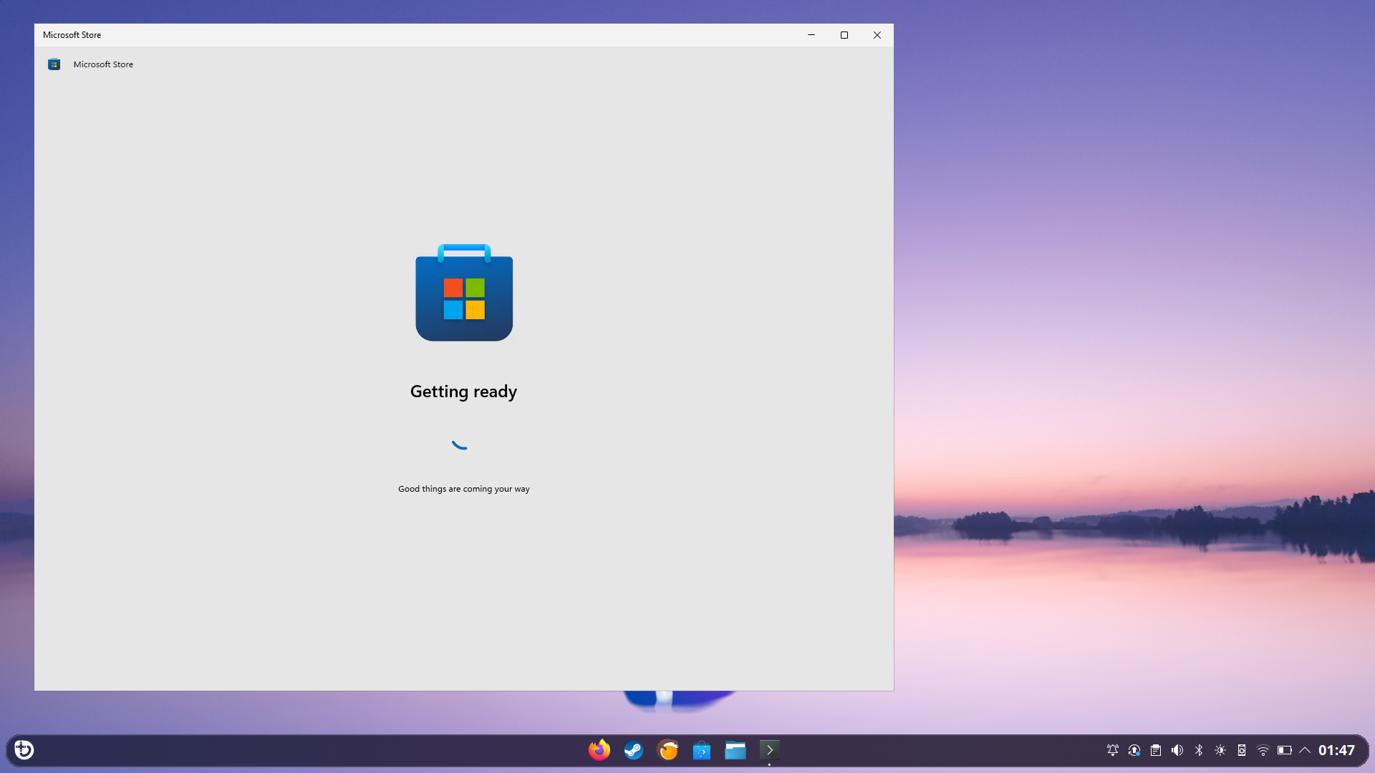Open Lutris from the taskbar
The width and height of the screenshot is (1375, 773).
coord(667,750)
